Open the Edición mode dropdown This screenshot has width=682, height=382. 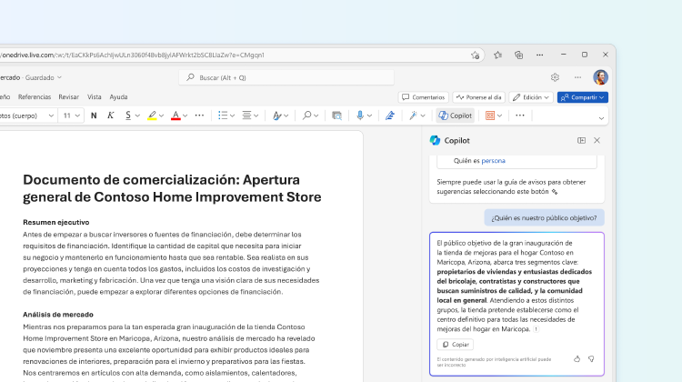click(531, 97)
